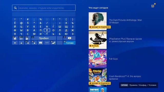The height and width of the screenshot is (92, 164).
Task: Select the 'Fall Guys' title text
Action: [113, 59]
